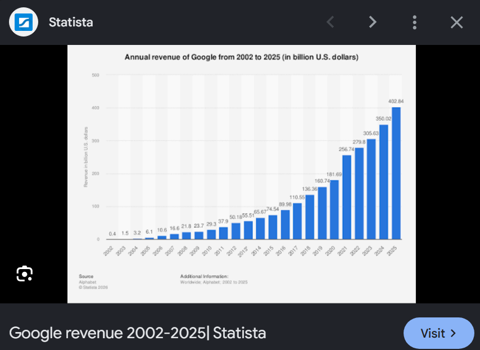
Task: Click the 3.2 value label
Action: 137,233
